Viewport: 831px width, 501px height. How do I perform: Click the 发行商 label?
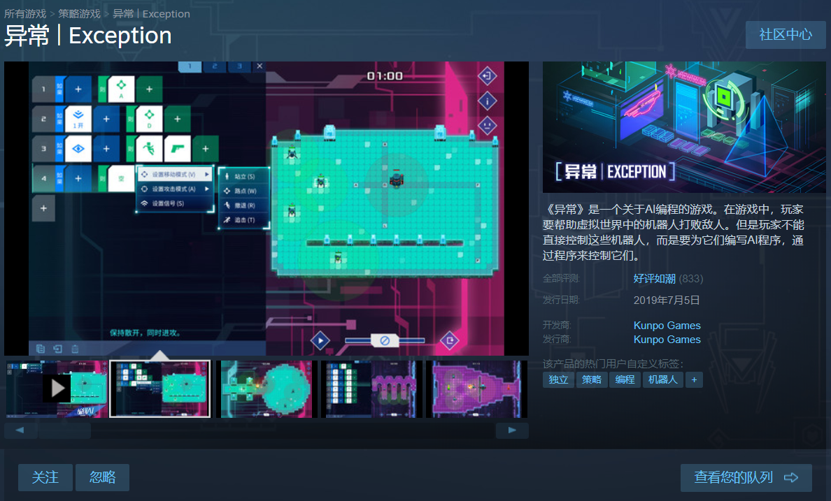[x=557, y=340]
